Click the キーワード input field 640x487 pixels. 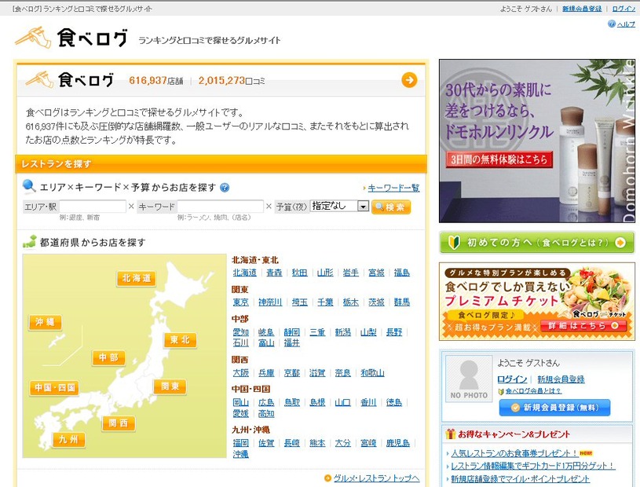[221, 206]
